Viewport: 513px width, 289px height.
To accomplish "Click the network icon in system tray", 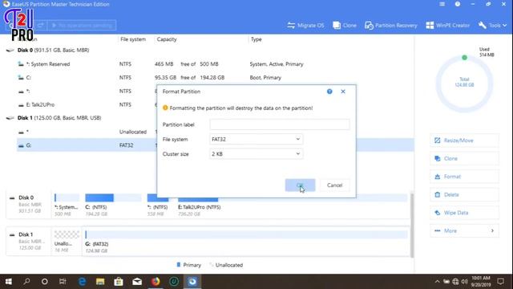I will [455, 282].
